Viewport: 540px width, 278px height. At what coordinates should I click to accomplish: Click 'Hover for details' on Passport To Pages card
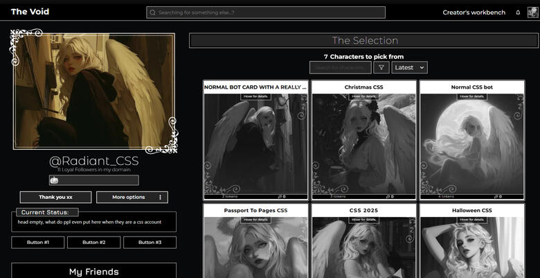pyautogui.click(x=255, y=220)
